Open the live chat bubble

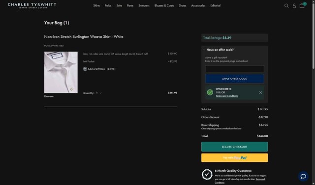coord(303,176)
